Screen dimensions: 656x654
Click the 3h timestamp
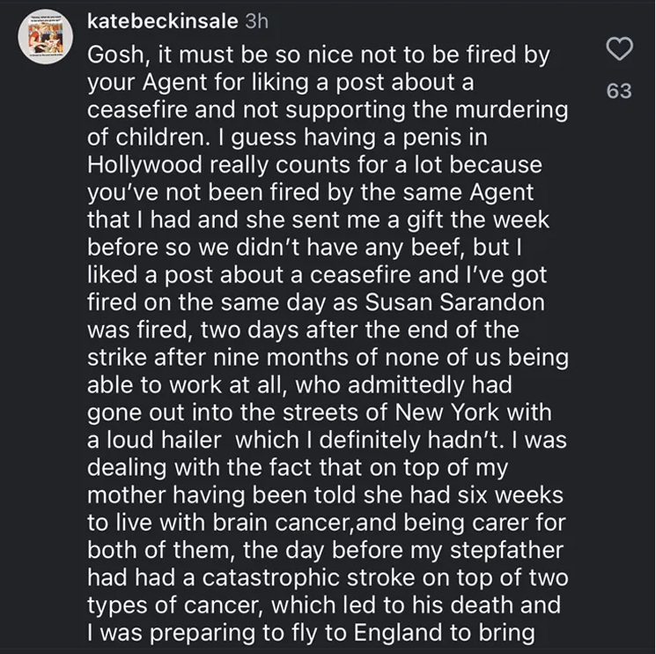point(258,21)
